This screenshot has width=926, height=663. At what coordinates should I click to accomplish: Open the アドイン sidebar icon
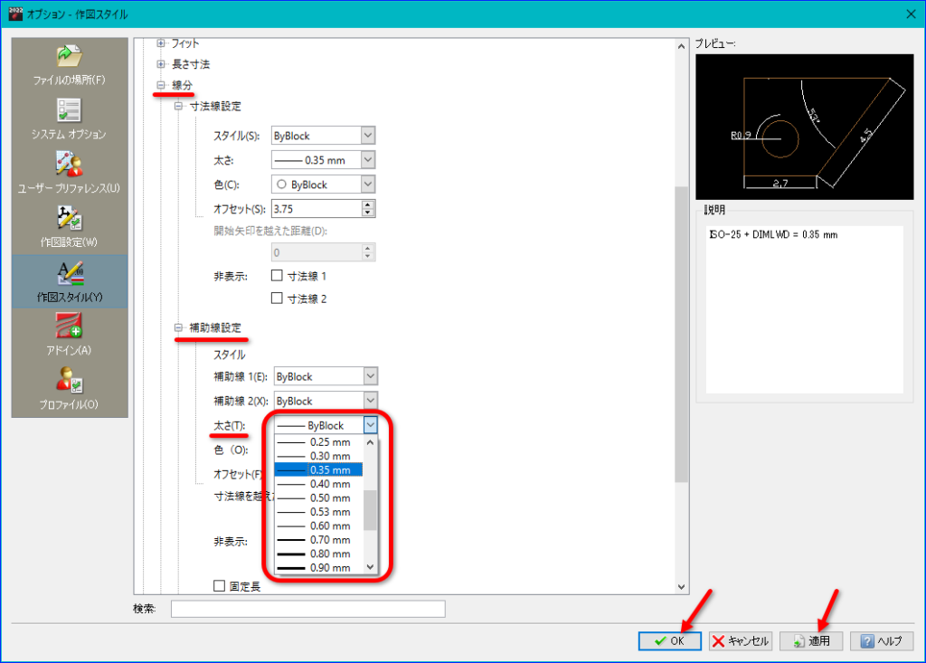pos(69,326)
